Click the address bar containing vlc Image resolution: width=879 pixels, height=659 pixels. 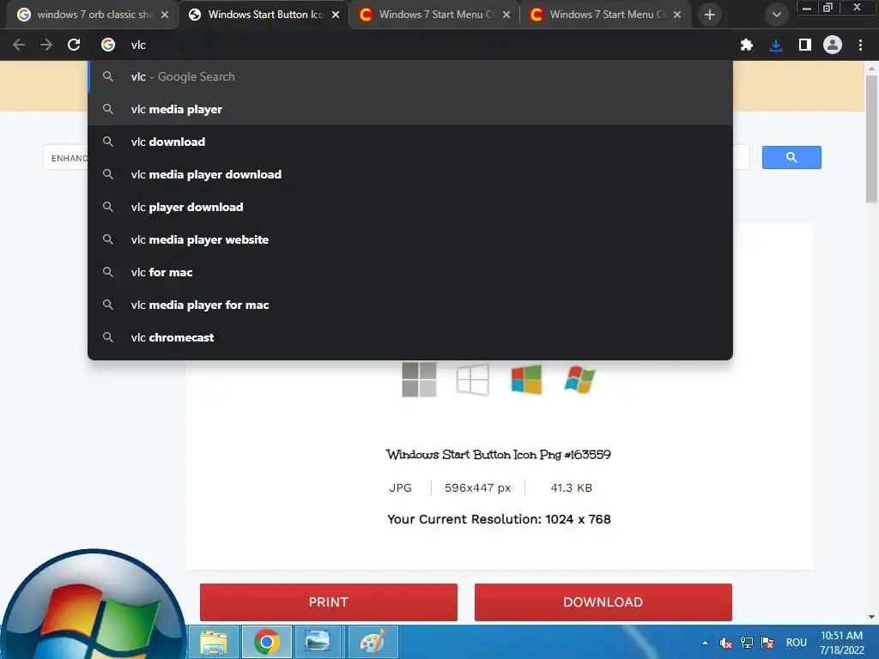click(x=412, y=45)
